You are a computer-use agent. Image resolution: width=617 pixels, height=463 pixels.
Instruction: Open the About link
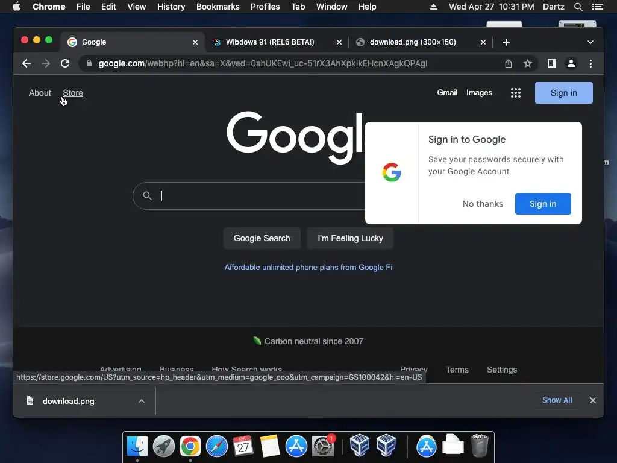coord(40,93)
